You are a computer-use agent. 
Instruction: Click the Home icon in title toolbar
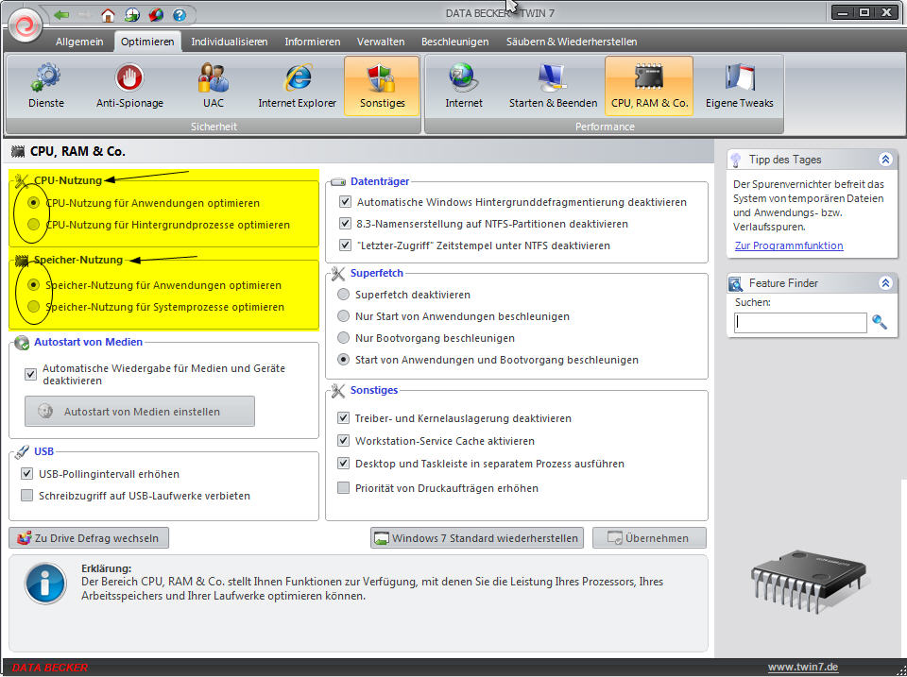click(108, 15)
